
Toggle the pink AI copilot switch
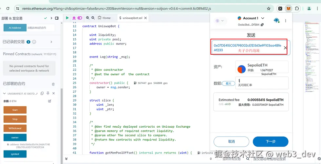(x=80, y=18)
